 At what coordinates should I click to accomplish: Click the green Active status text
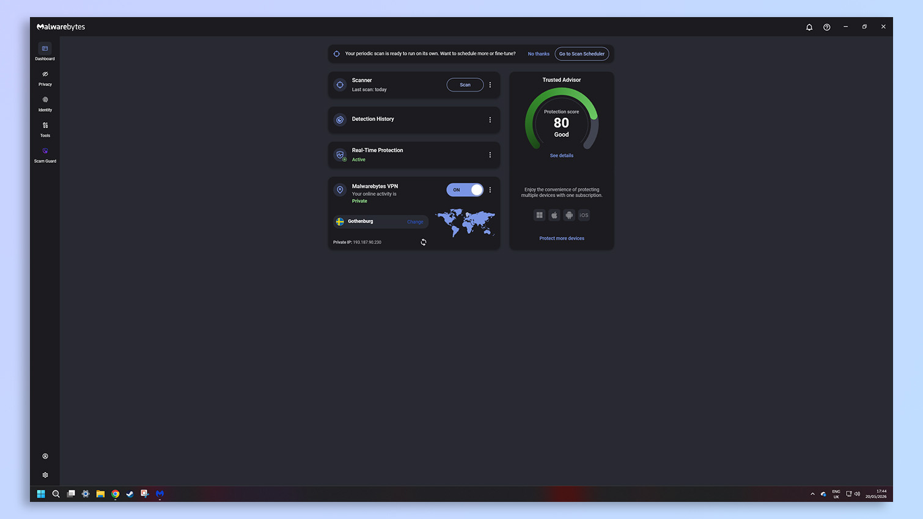359,160
